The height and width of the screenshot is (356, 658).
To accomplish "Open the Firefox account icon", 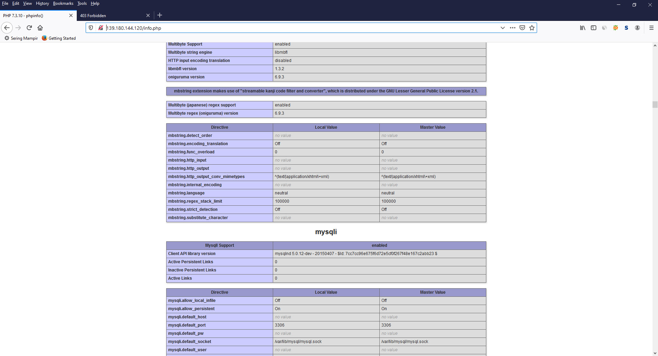I will coord(637,28).
